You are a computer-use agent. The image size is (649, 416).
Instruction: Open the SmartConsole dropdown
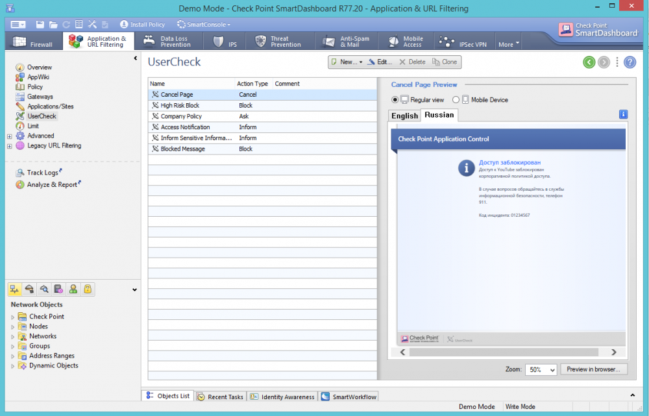point(203,25)
